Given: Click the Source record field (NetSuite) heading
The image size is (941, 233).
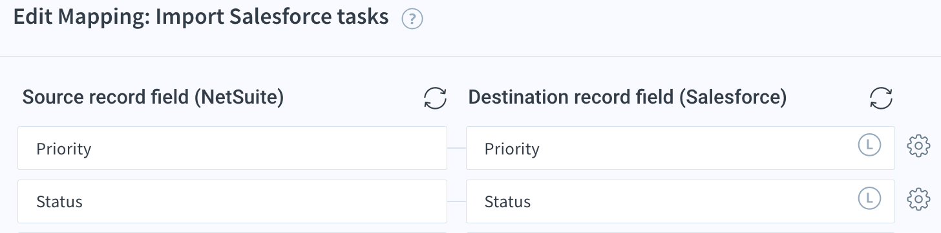Looking at the screenshot, I should tap(153, 98).
